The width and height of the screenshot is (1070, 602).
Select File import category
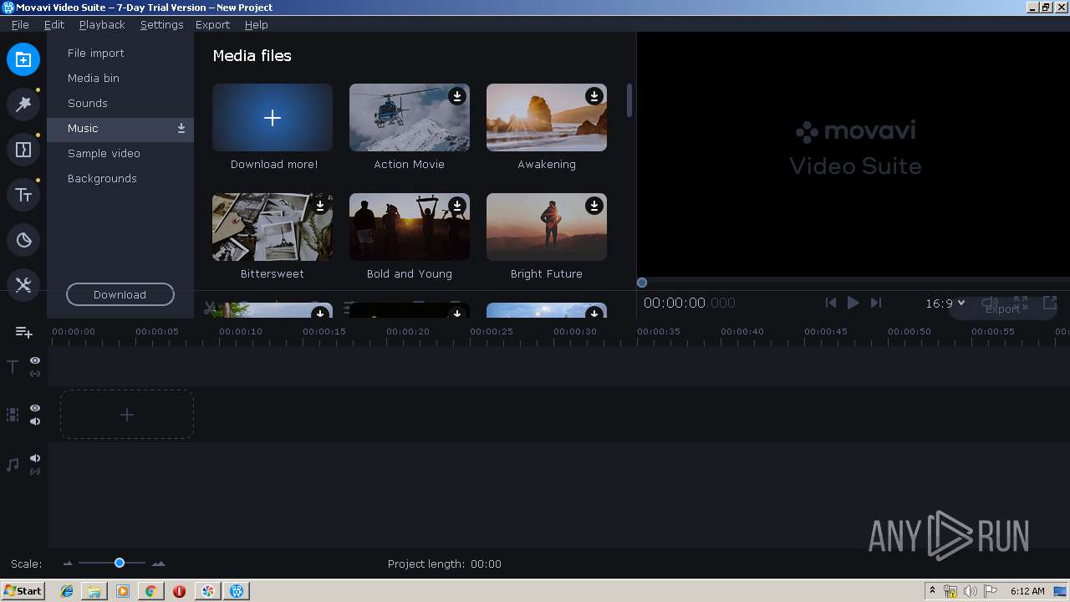pyautogui.click(x=120, y=54)
